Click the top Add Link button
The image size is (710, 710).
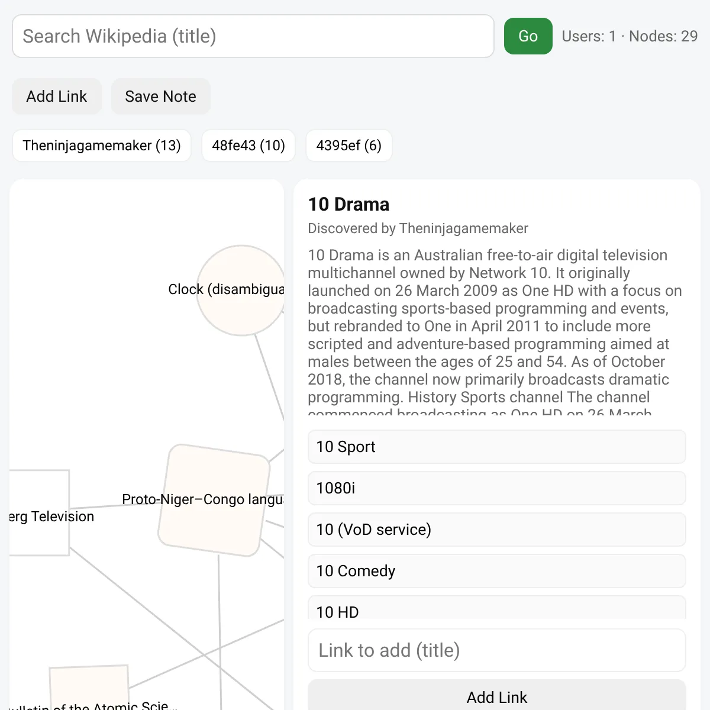(x=57, y=96)
